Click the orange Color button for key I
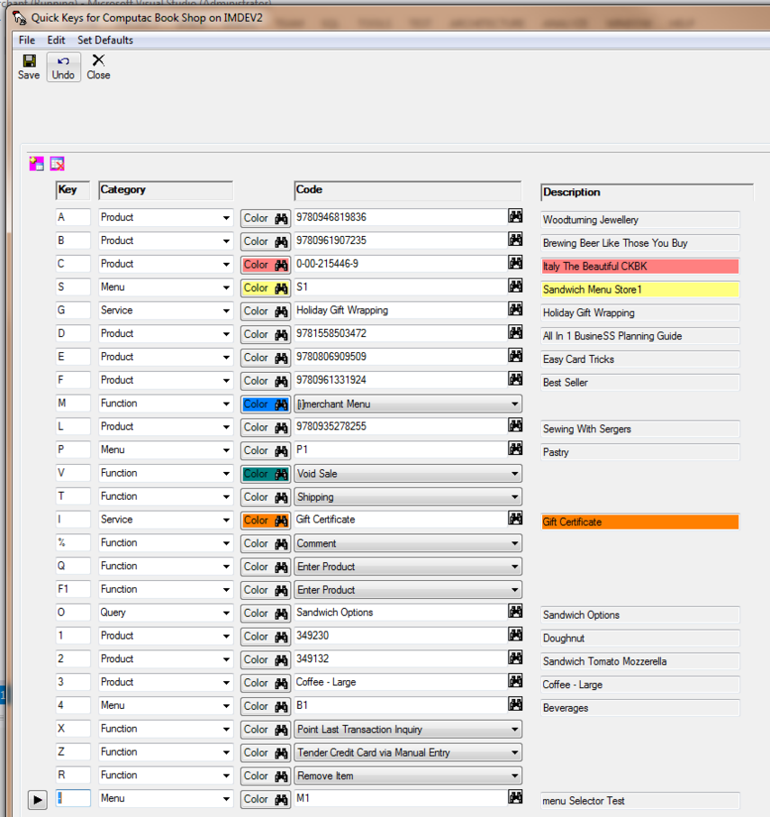 click(265, 520)
